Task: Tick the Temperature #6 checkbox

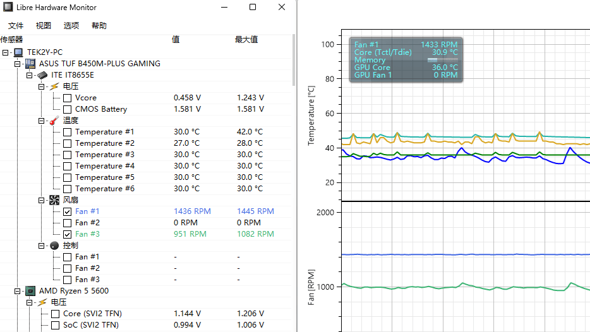Action: click(x=68, y=189)
